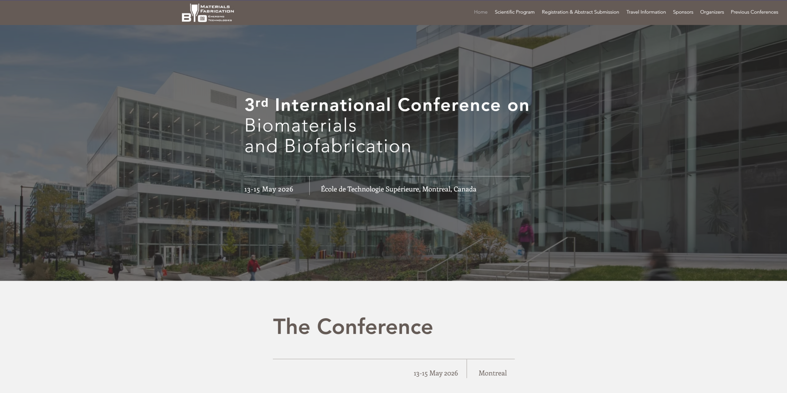
Task: View the Sponsors page
Action: pos(683,12)
